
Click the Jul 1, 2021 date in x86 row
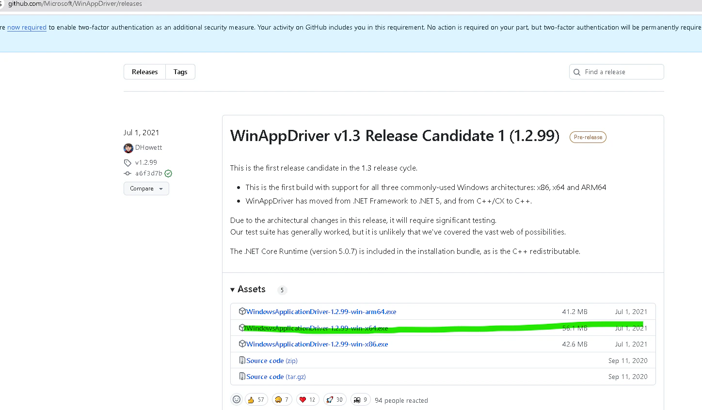pyautogui.click(x=631, y=344)
